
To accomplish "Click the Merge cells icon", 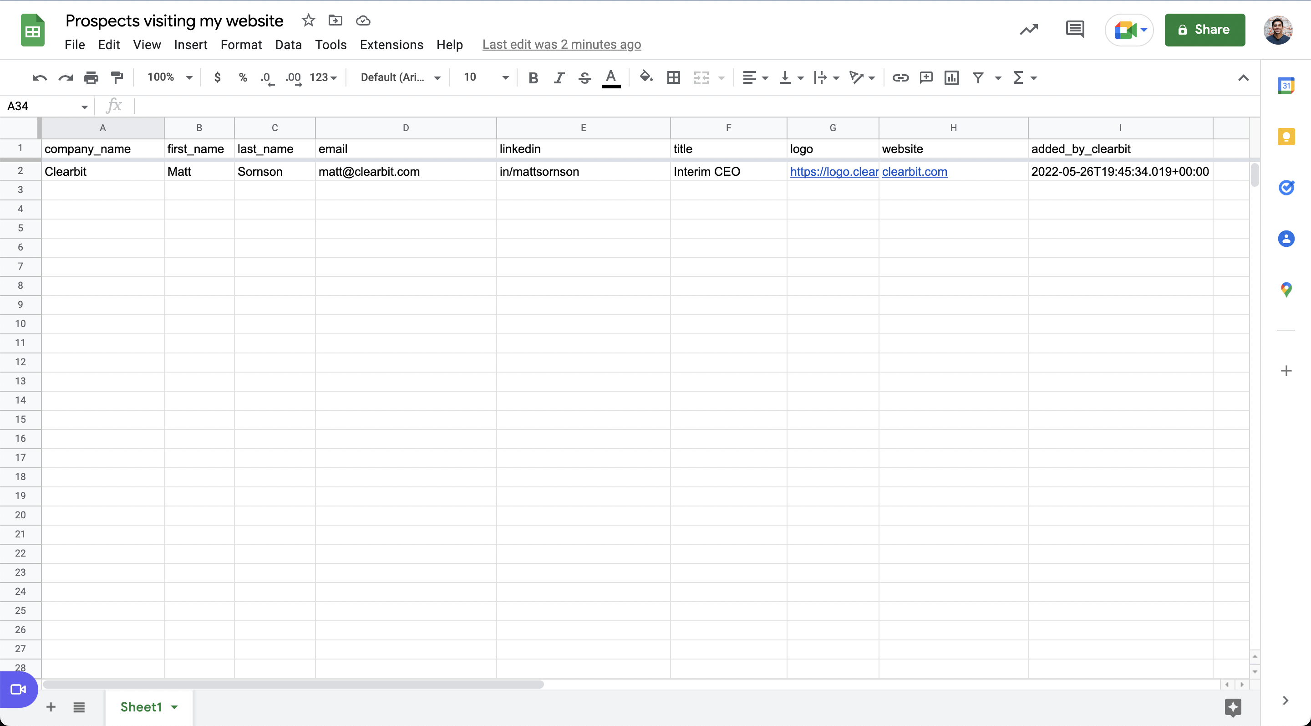I will (701, 78).
